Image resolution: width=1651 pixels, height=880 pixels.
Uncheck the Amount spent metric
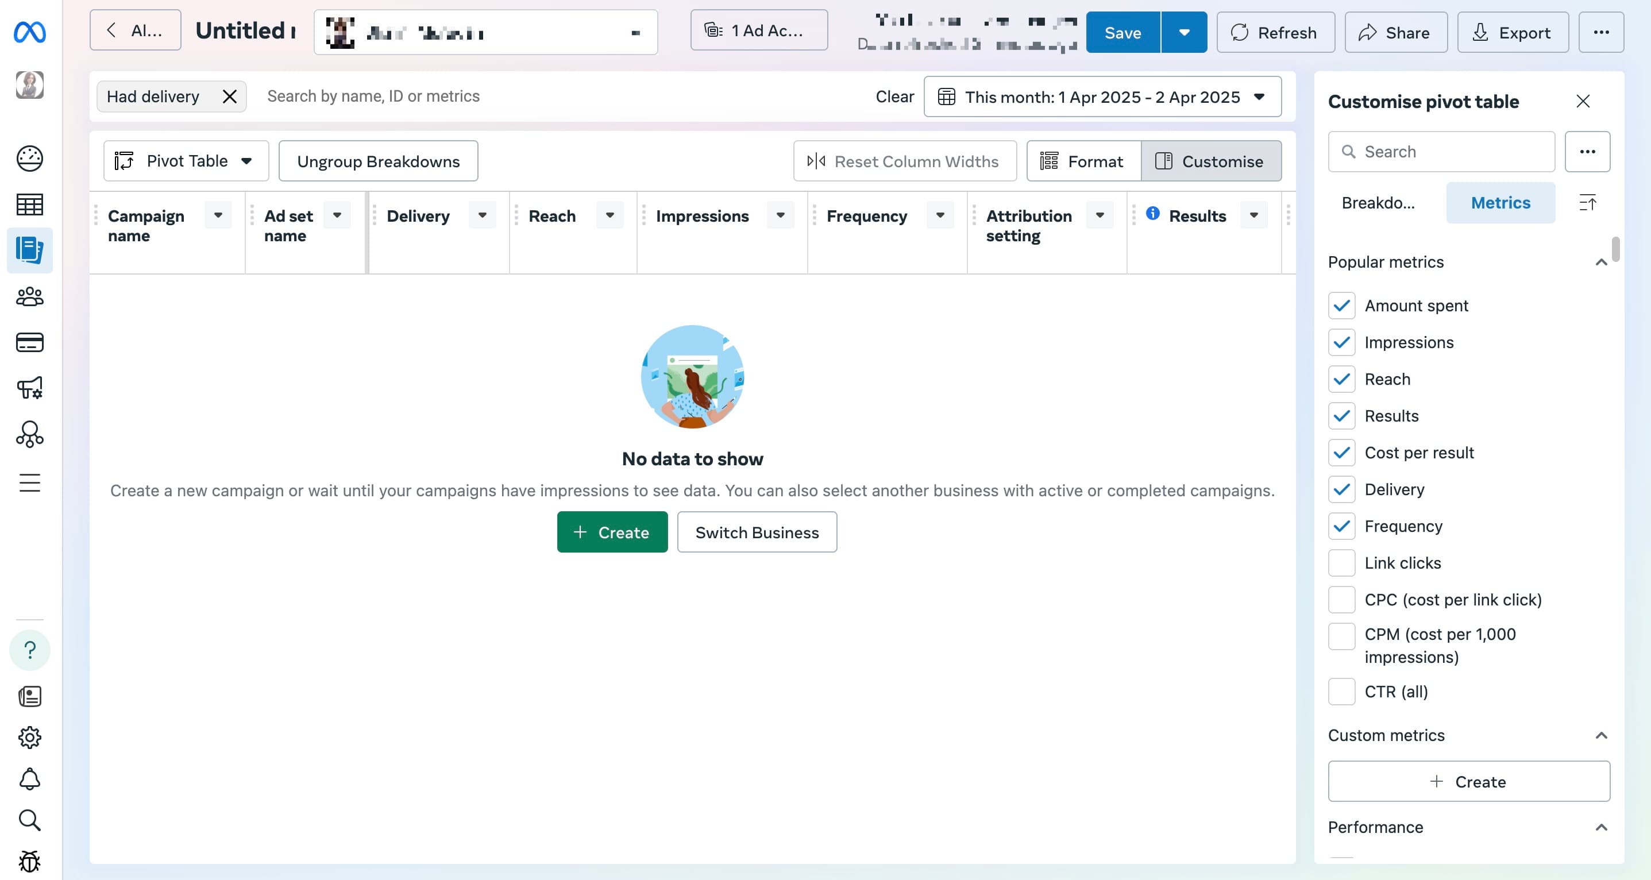[1341, 306]
